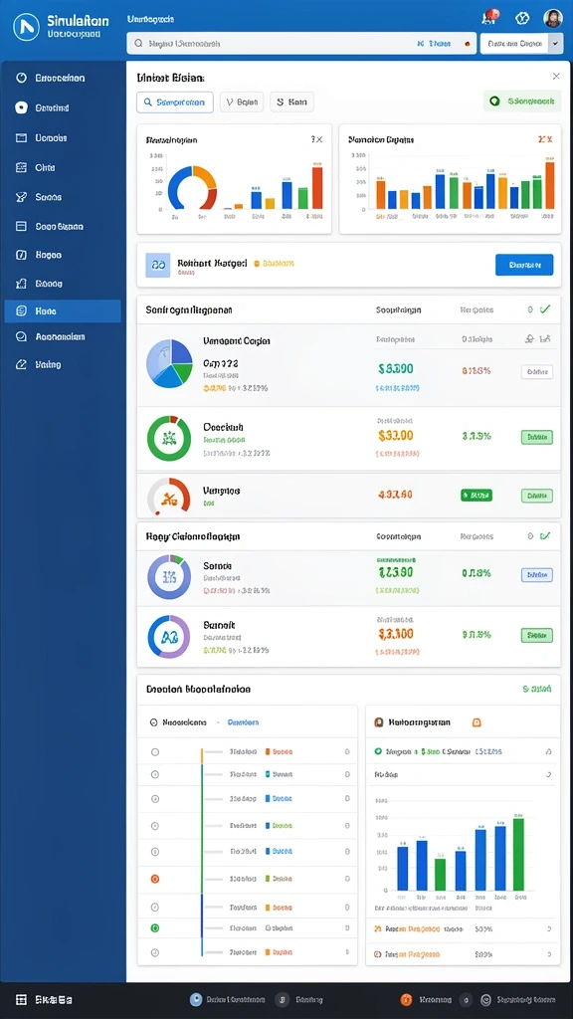Open the notification bell with red badge
573x1019 pixels.
click(488, 18)
